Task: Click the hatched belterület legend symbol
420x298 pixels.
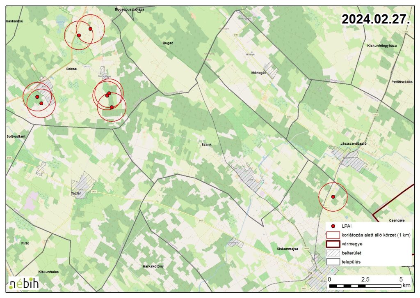Action: tap(333, 253)
